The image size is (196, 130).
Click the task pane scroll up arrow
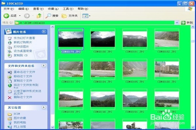click(x=53, y=27)
